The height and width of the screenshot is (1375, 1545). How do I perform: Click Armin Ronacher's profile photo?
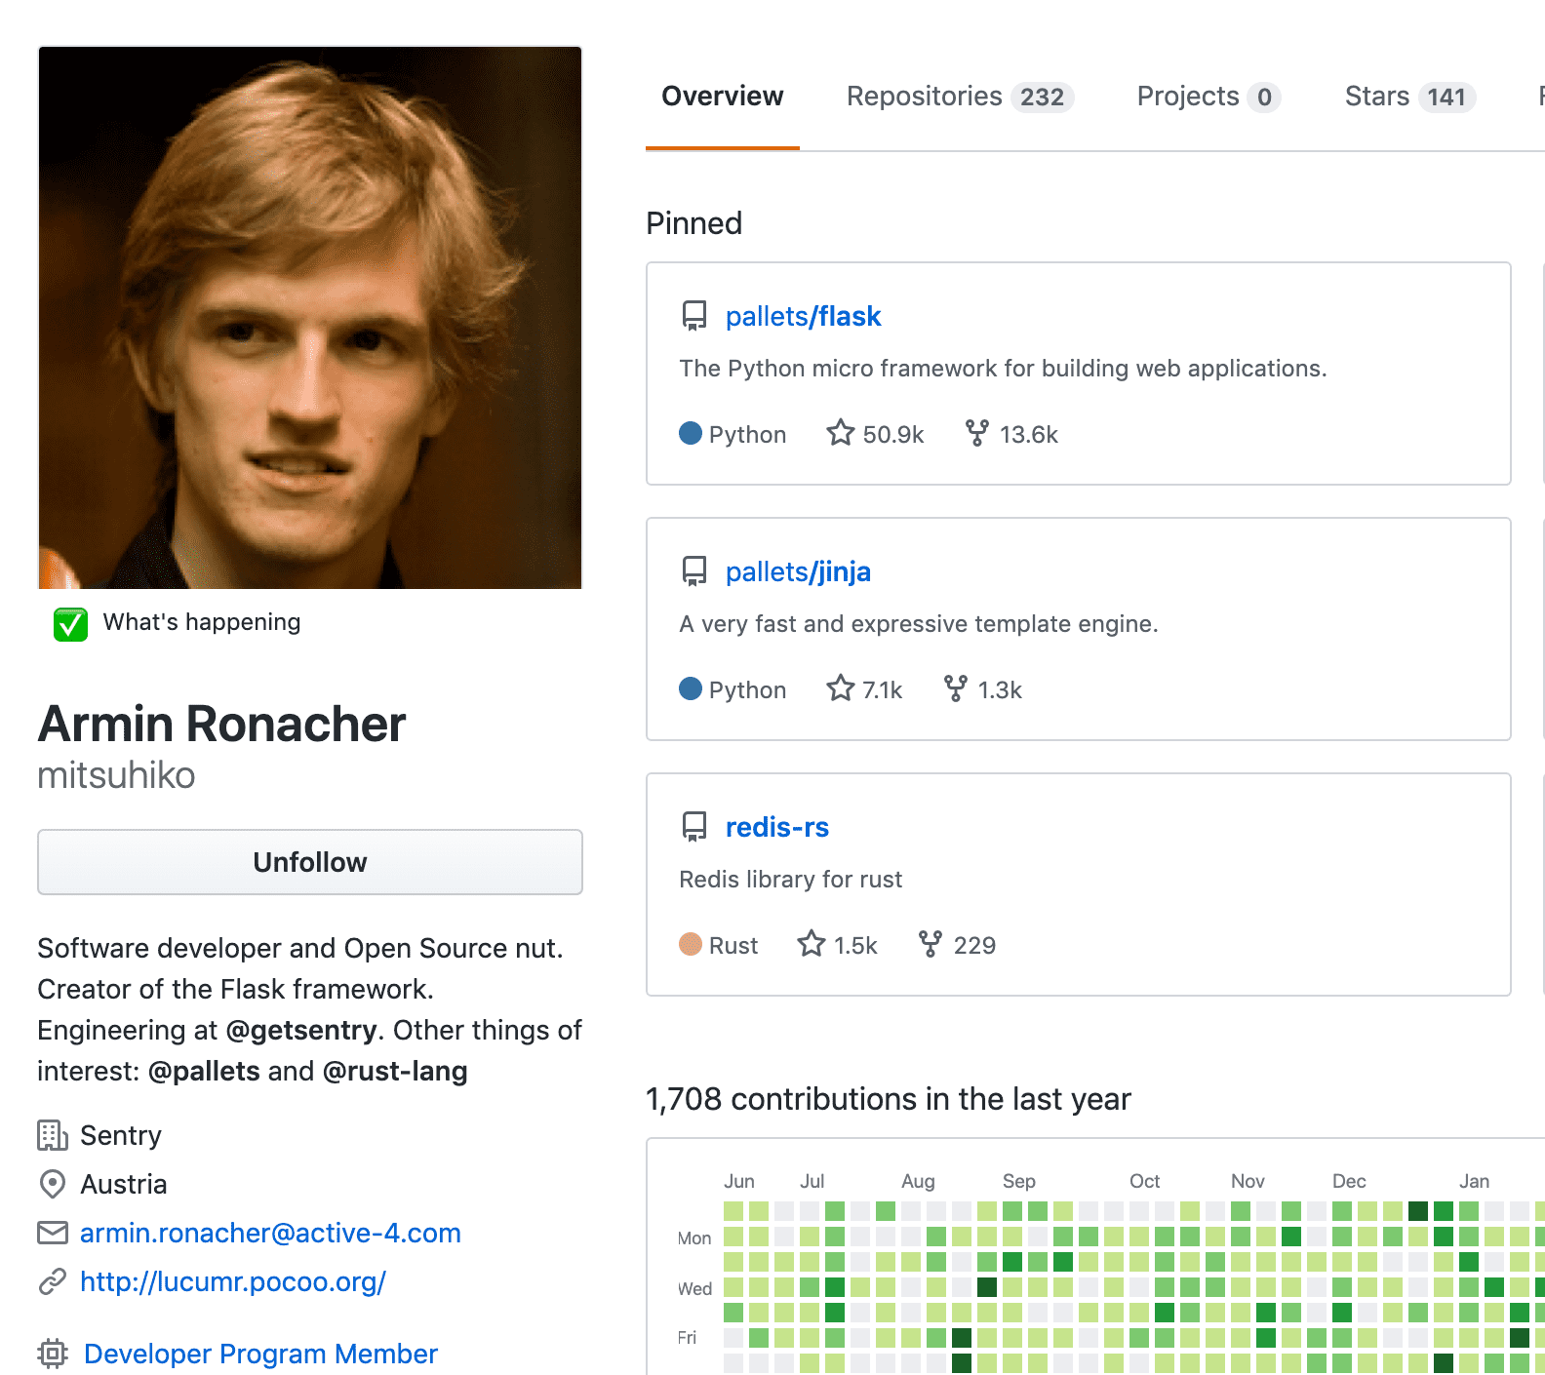coord(310,318)
